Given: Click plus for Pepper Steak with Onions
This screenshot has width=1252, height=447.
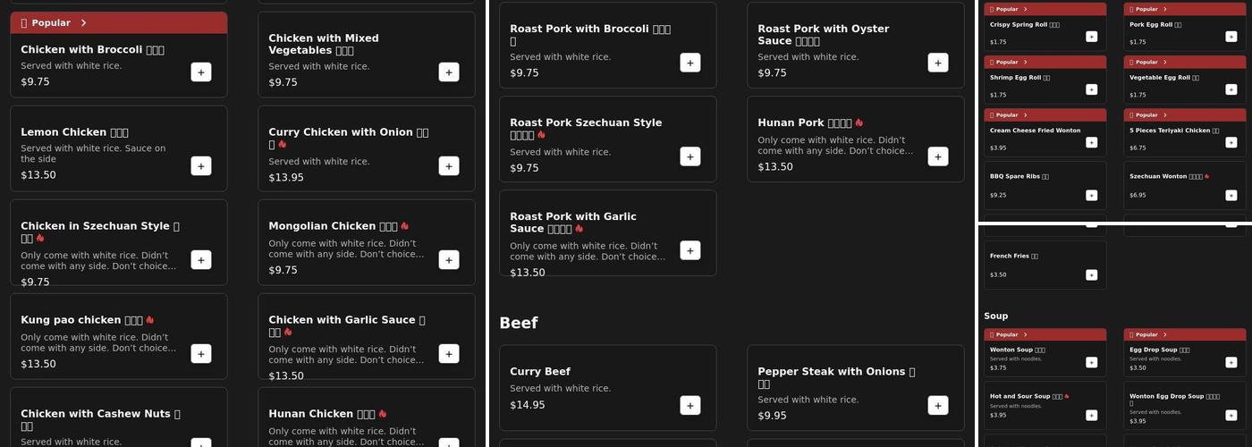Looking at the screenshot, I should [x=938, y=406].
